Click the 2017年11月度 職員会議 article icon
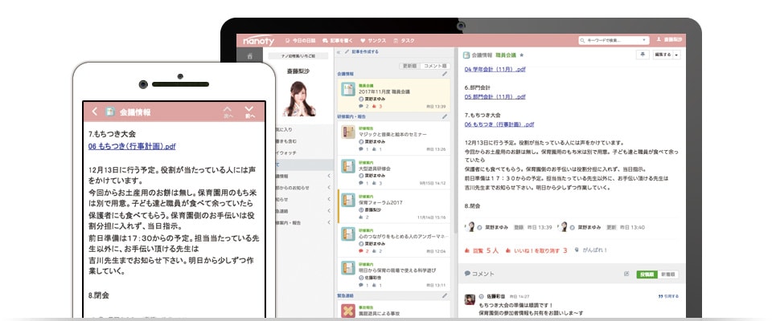The image size is (772, 321). (x=348, y=89)
